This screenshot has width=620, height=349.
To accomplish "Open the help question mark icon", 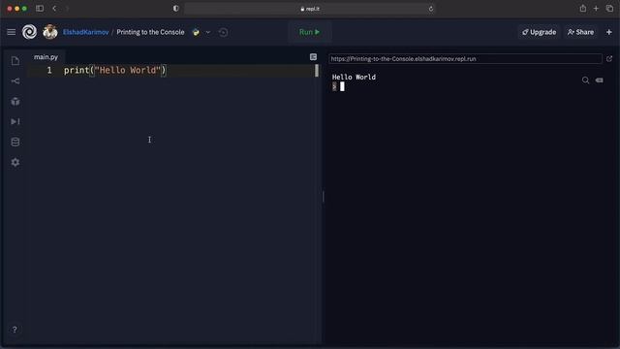I will pos(15,330).
